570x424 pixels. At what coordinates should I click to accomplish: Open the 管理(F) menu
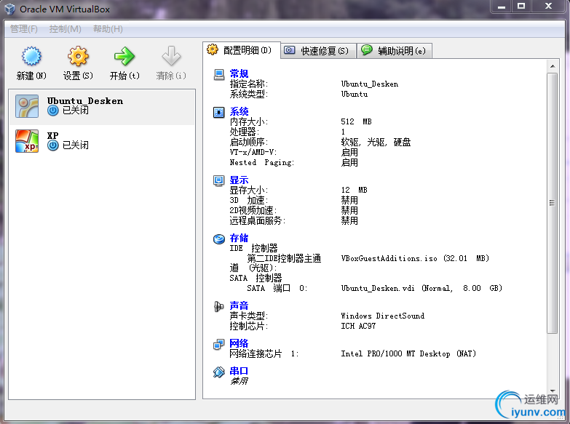(23, 28)
